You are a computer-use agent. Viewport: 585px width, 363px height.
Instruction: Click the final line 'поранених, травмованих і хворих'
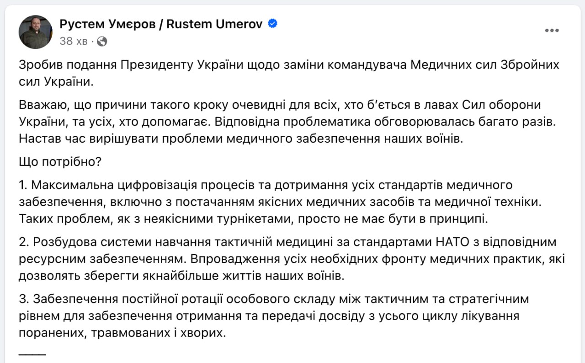[x=122, y=333]
